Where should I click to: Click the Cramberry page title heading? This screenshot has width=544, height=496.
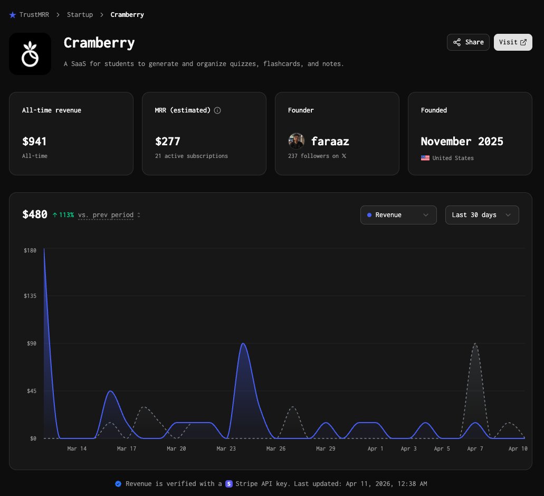pyautogui.click(x=99, y=43)
